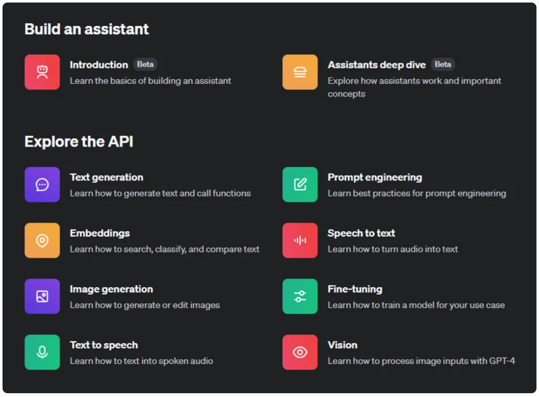Select the green Text to speech microphone icon
539x397 pixels.
click(42, 352)
